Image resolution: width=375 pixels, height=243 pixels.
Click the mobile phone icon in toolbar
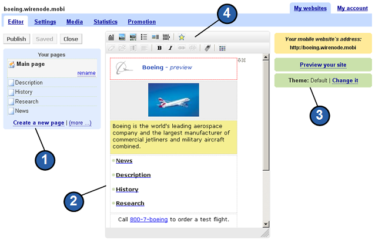point(207,48)
